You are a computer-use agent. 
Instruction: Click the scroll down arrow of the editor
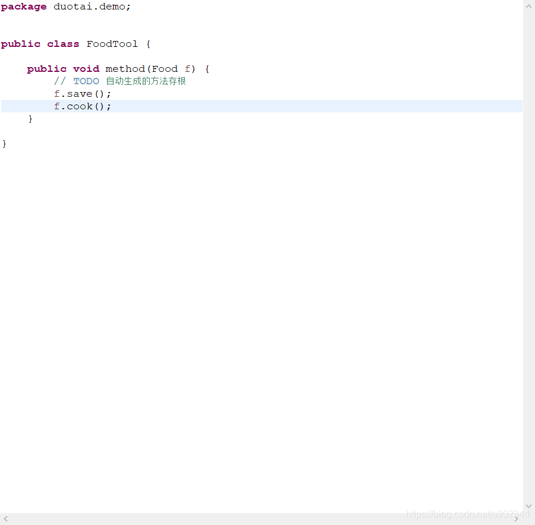point(528,506)
